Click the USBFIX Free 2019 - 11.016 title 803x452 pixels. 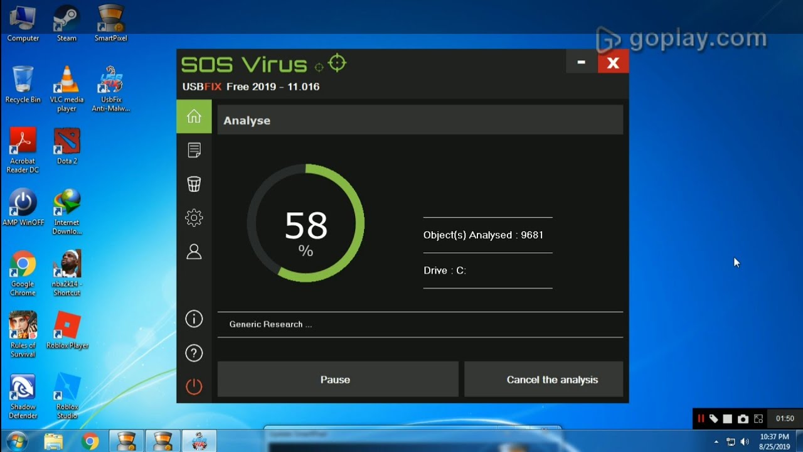tap(251, 87)
